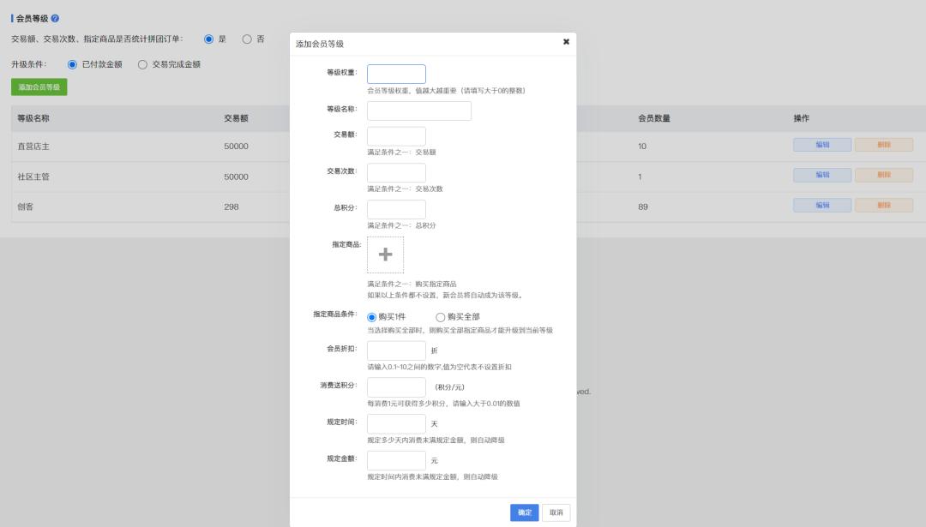Click the 消费送积分 input box

396,387
